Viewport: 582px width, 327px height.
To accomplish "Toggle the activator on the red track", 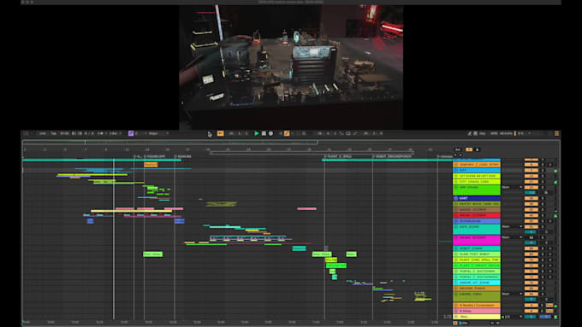I will tap(532, 215).
